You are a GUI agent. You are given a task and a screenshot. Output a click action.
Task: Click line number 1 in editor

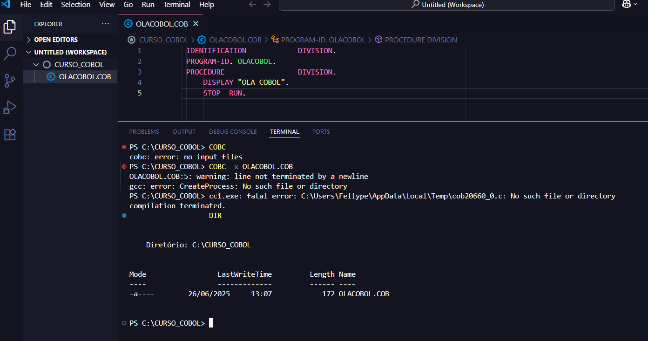[x=139, y=51]
